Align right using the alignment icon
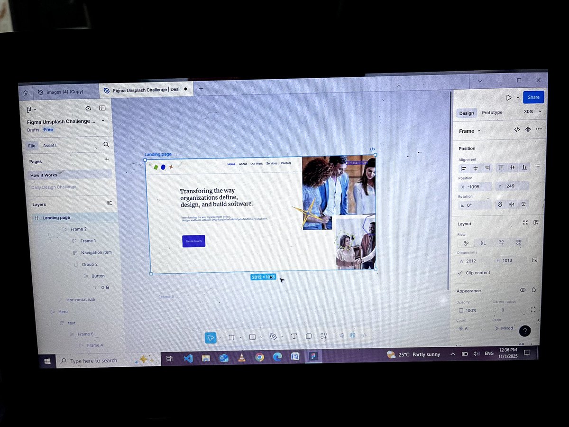Screen dimensions: 569x427 tap(486, 168)
